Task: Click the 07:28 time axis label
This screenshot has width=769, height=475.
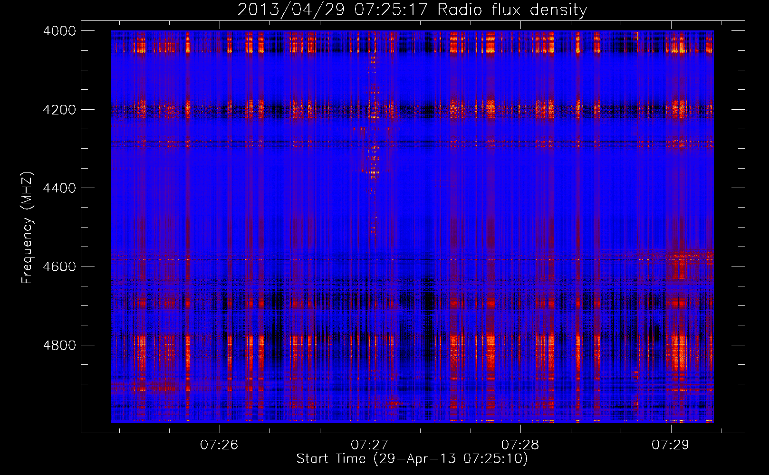Action: tap(520, 445)
